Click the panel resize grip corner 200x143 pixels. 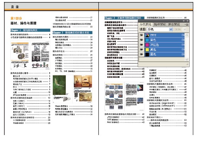click(187, 64)
